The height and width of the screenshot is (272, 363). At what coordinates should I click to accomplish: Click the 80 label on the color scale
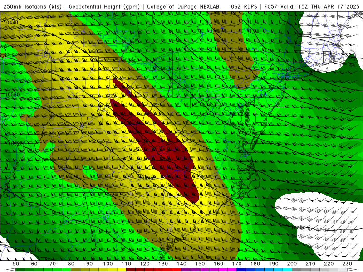click(71, 264)
